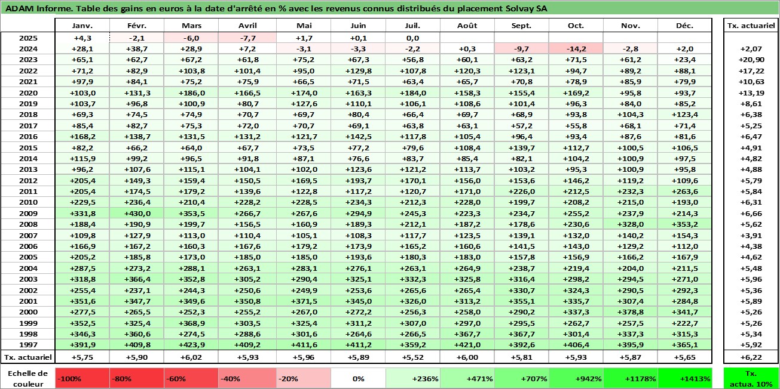
Task: Click the 2022 Juin cell +129,8
Action: [x=358, y=70]
